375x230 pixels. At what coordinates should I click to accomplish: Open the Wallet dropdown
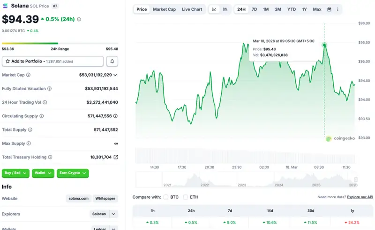(x=43, y=173)
